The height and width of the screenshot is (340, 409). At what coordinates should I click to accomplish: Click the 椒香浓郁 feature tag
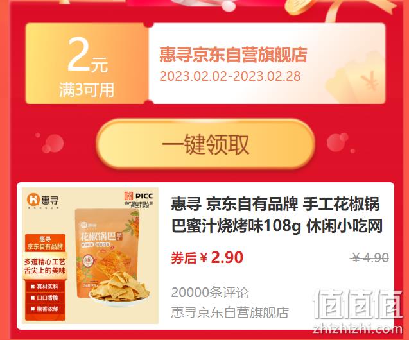tap(45, 309)
